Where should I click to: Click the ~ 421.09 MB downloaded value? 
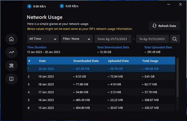point(81,69)
